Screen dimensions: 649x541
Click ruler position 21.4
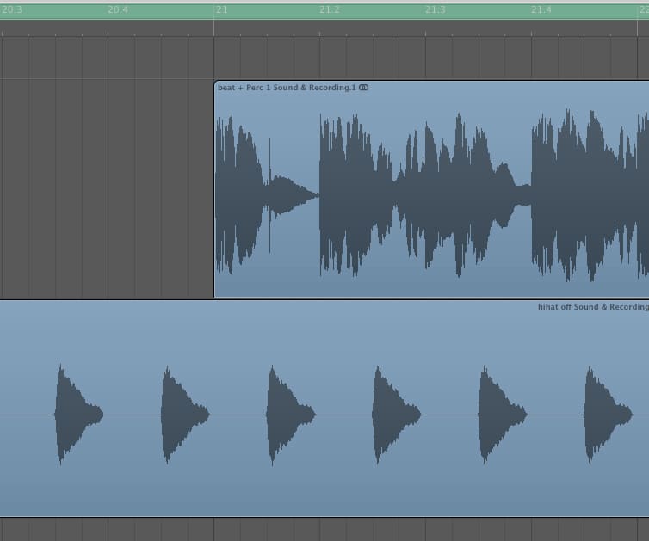point(541,9)
